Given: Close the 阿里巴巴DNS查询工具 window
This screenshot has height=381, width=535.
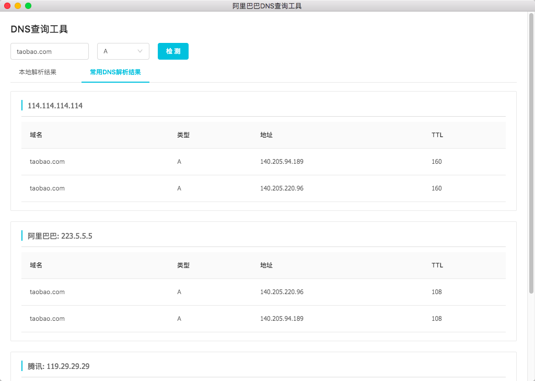Looking at the screenshot, I should (7, 6).
